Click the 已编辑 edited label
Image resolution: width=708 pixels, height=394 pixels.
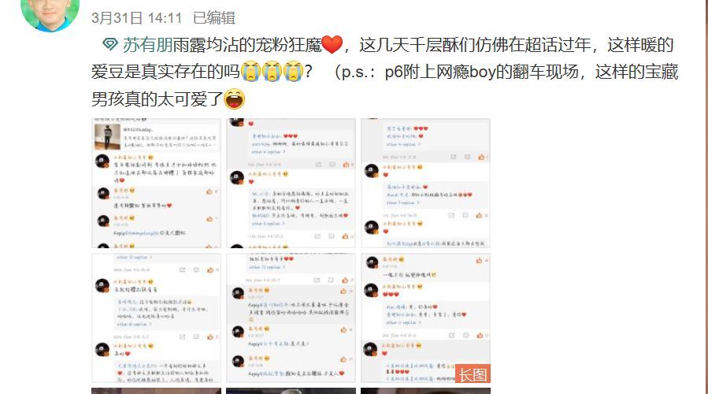(214, 18)
